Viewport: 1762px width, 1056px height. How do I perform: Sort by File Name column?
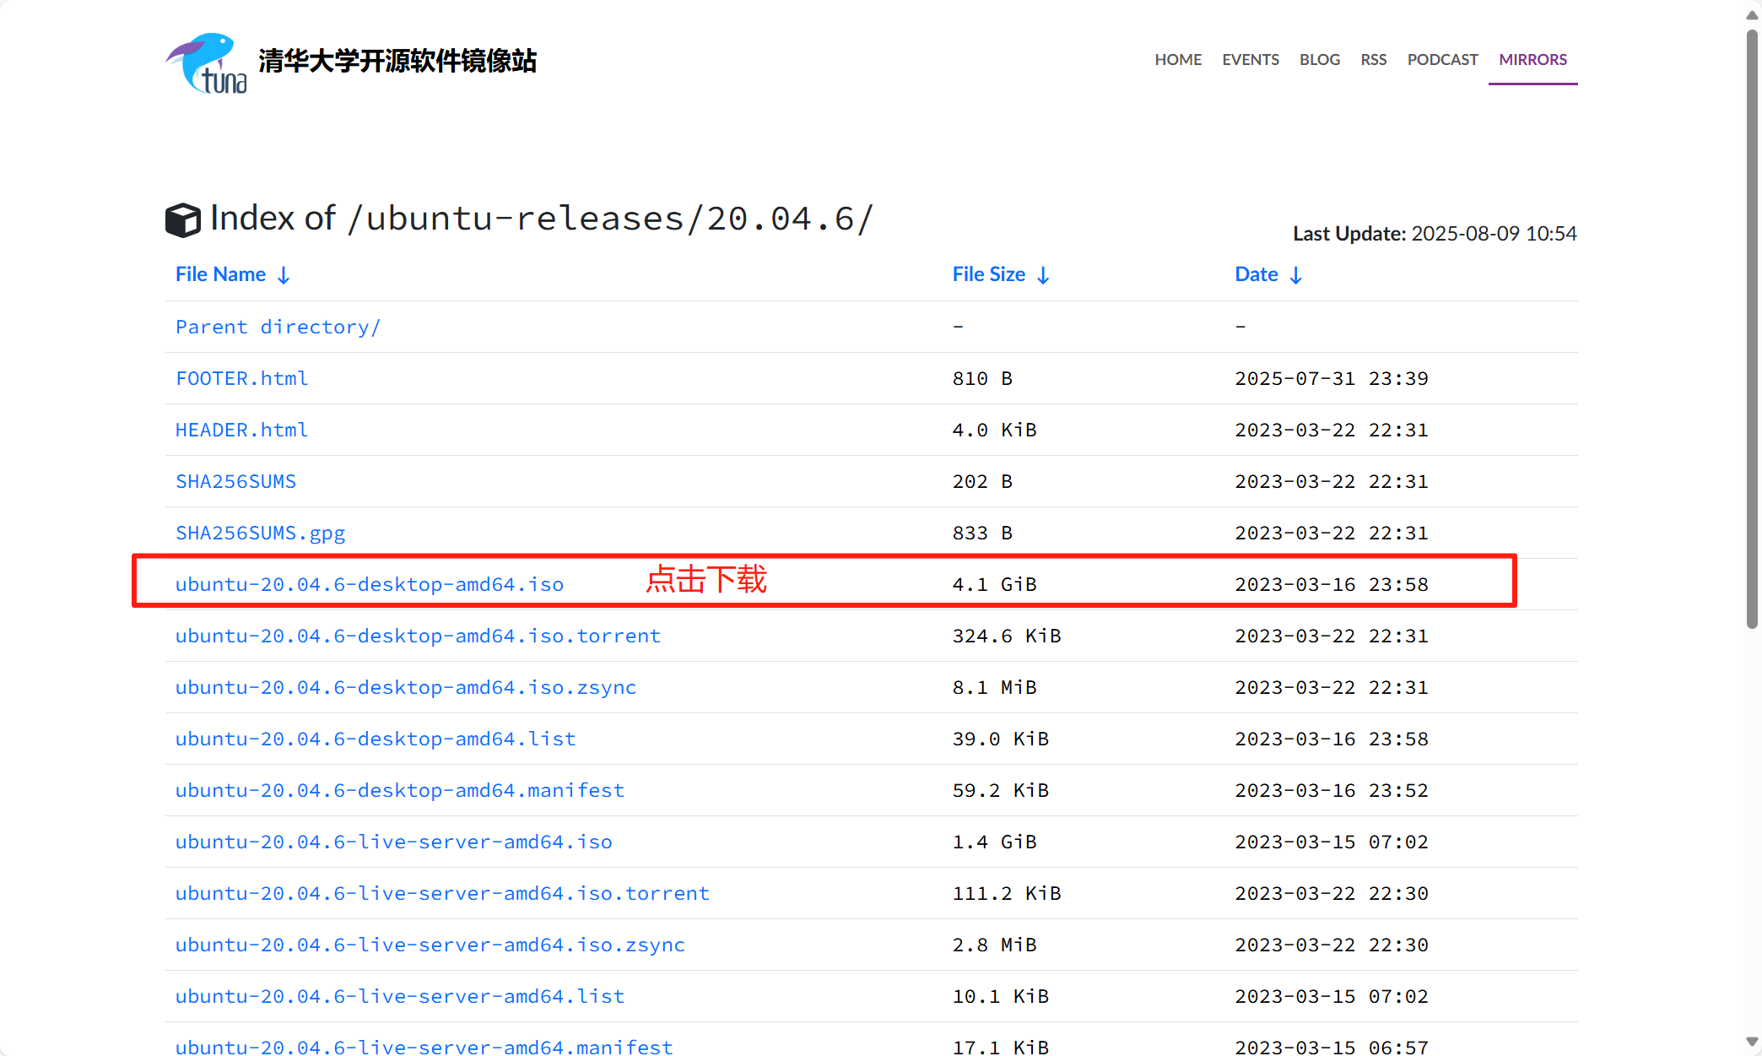[233, 274]
